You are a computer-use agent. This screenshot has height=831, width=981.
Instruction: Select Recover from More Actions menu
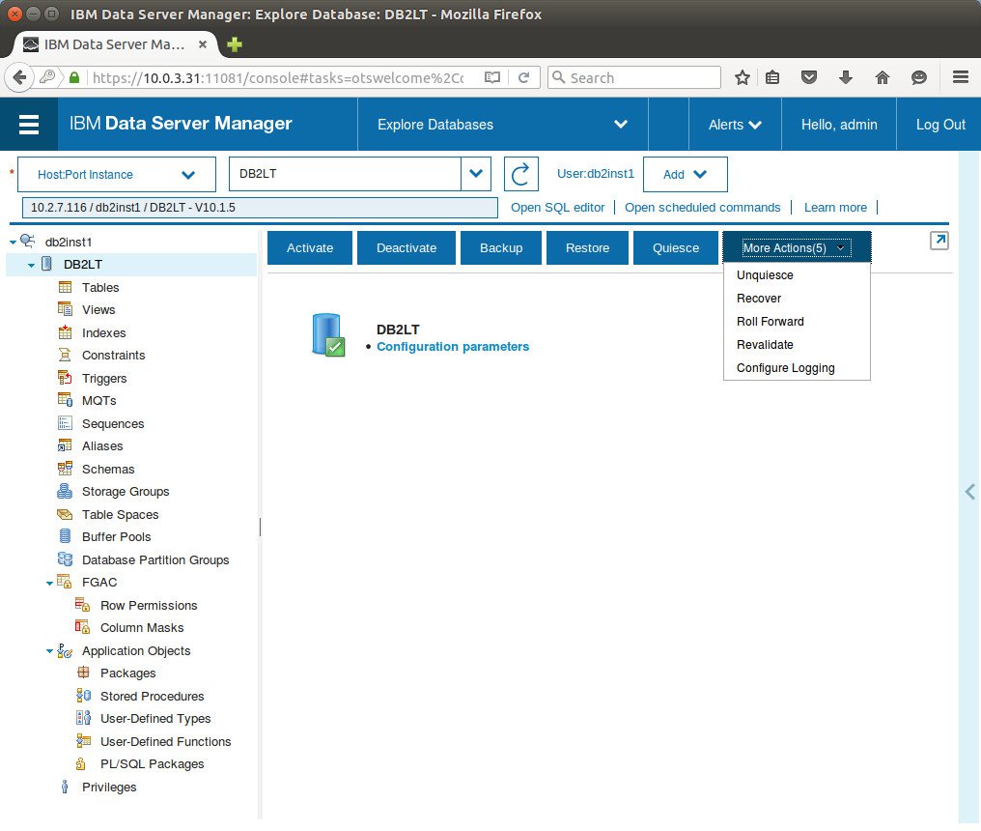point(797,298)
